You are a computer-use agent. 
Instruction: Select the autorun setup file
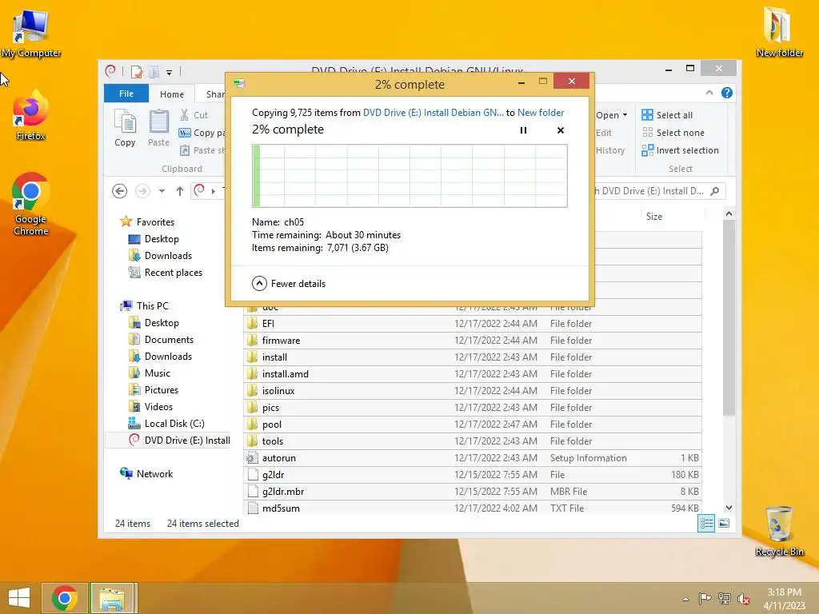pos(472,458)
